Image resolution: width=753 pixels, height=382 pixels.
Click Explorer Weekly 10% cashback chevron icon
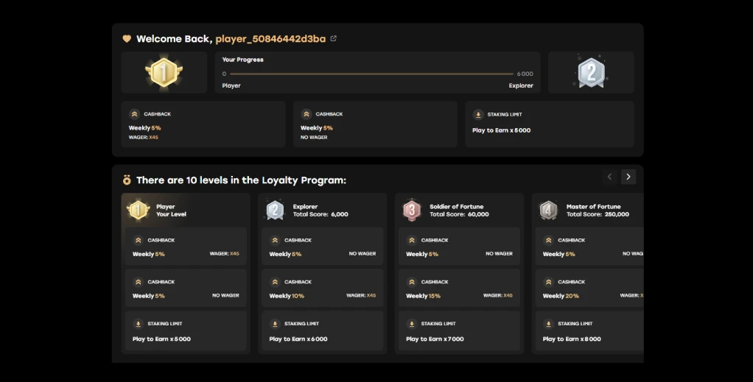point(275,282)
